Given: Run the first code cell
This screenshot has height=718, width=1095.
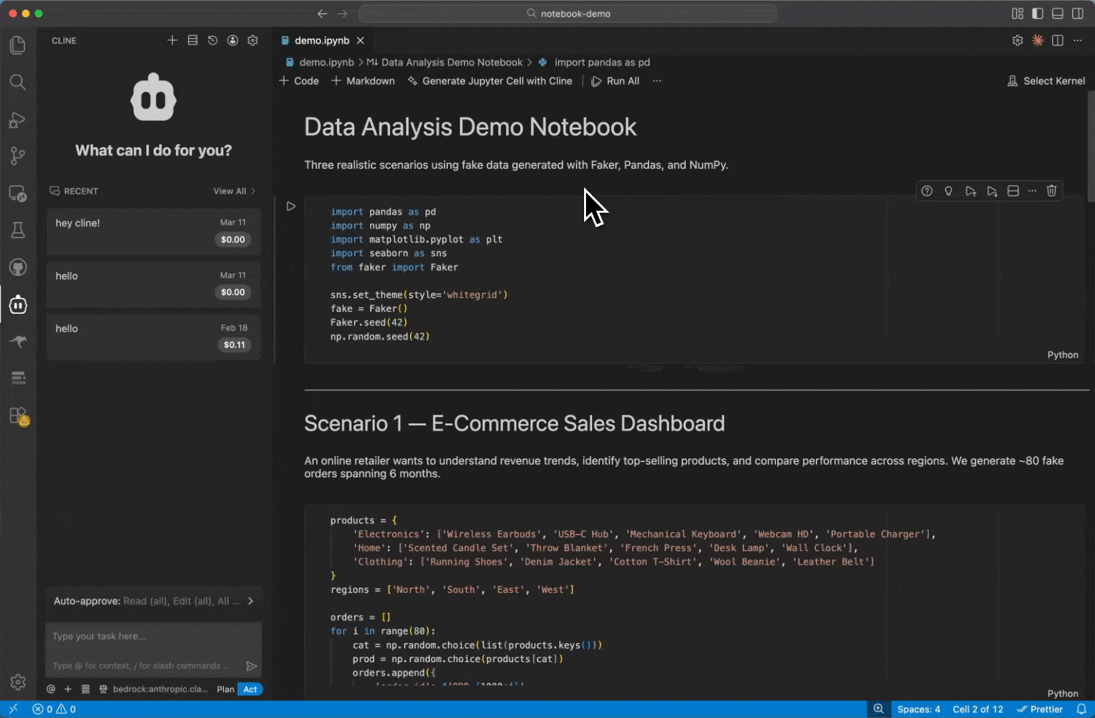Looking at the screenshot, I should pyautogui.click(x=290, y=207).
